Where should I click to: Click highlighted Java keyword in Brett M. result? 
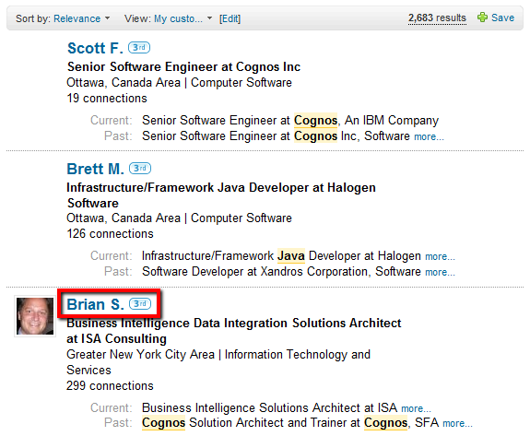[291, 256]
